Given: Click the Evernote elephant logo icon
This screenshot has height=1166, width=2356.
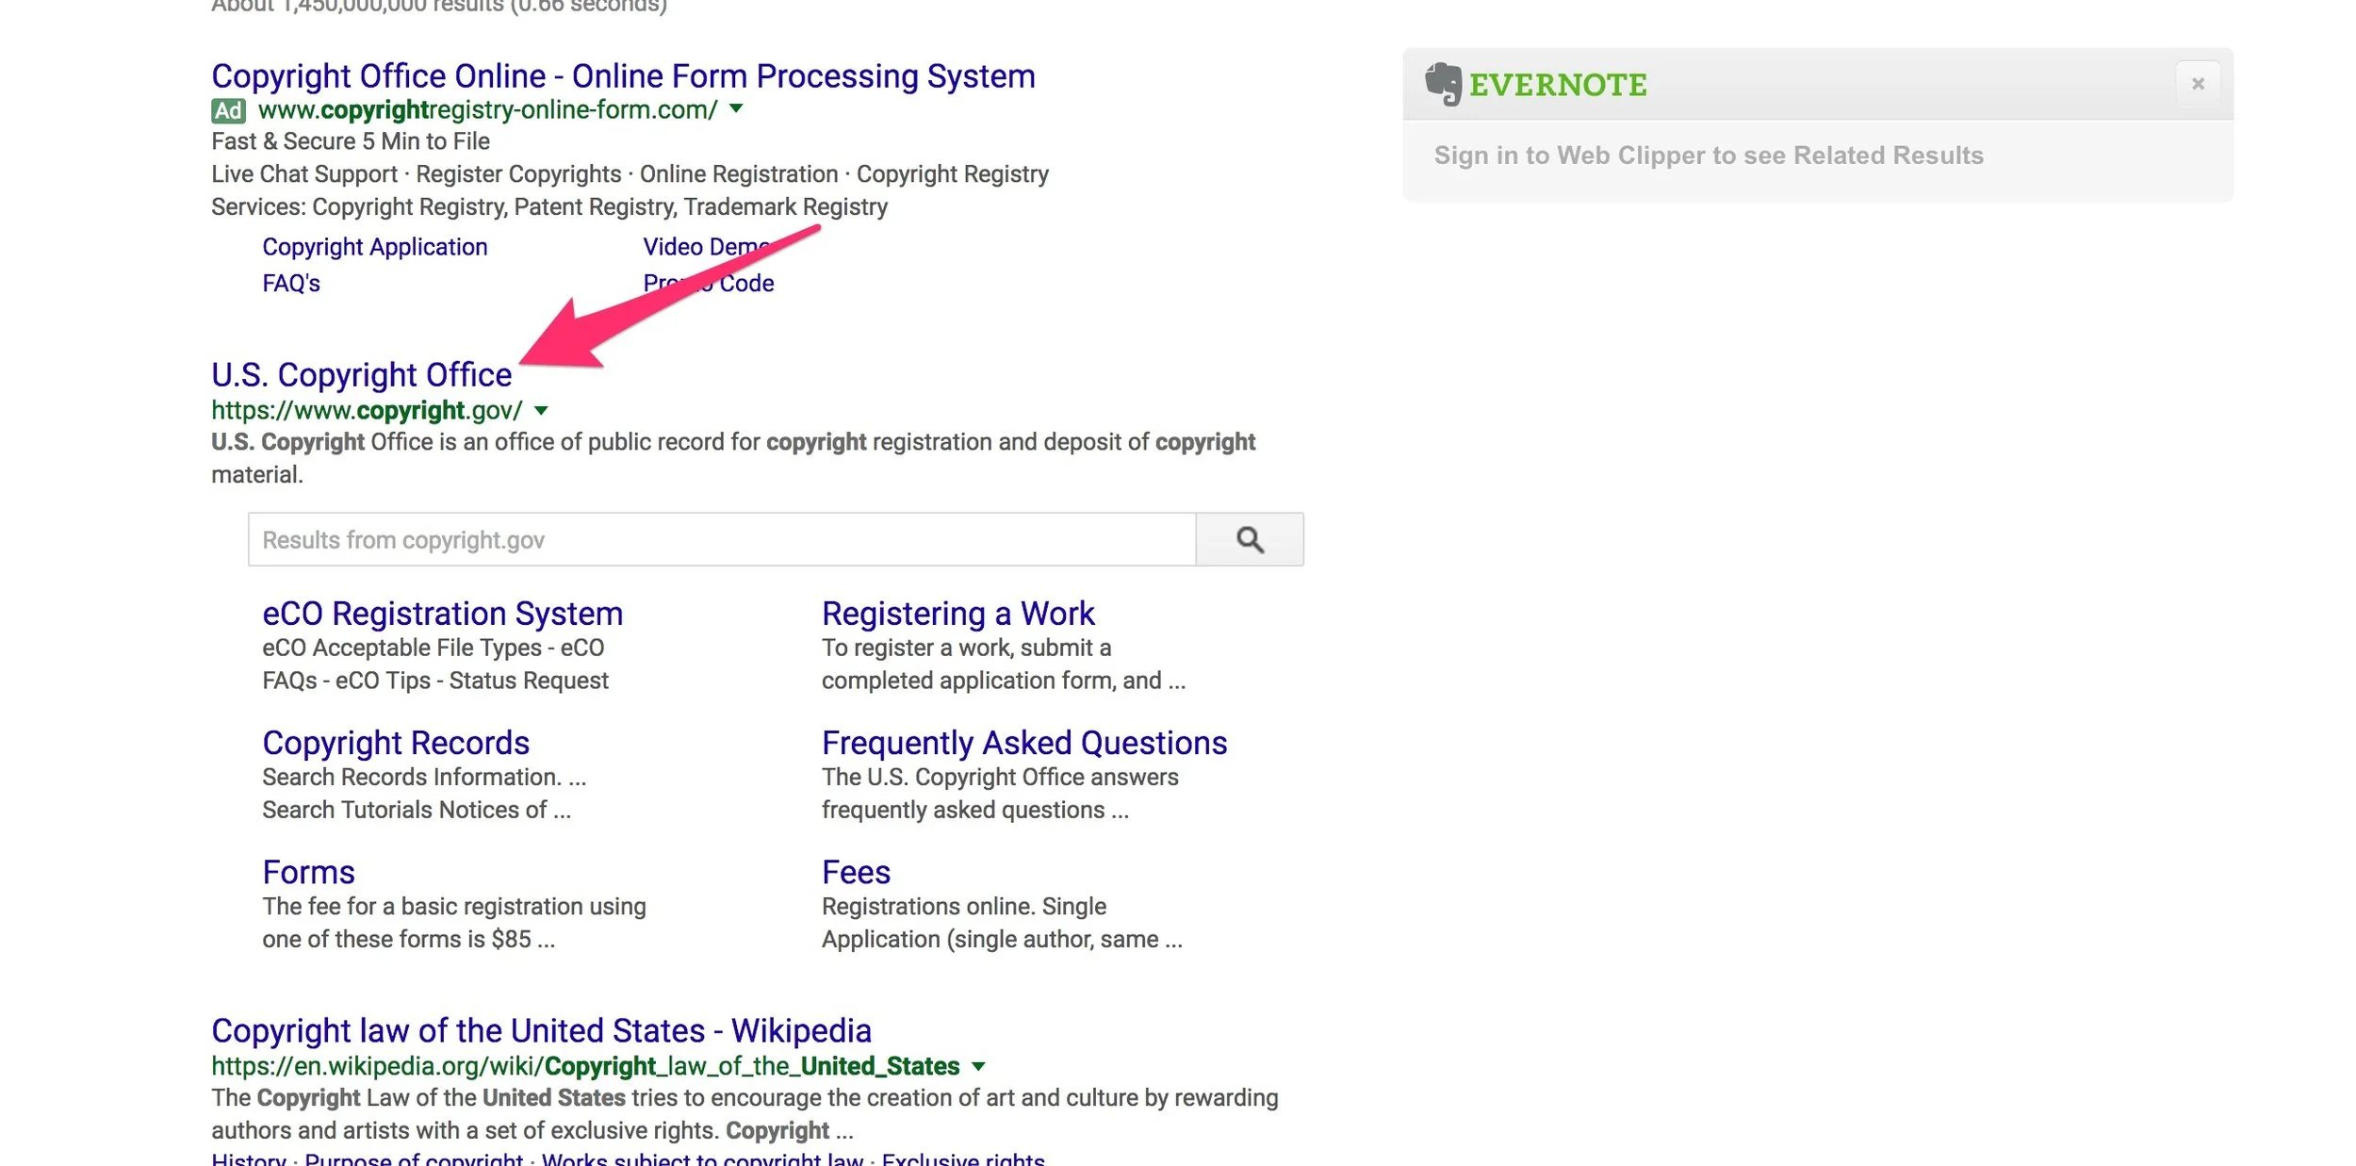Looking at the screenshot, I should tap(1442, 84).
